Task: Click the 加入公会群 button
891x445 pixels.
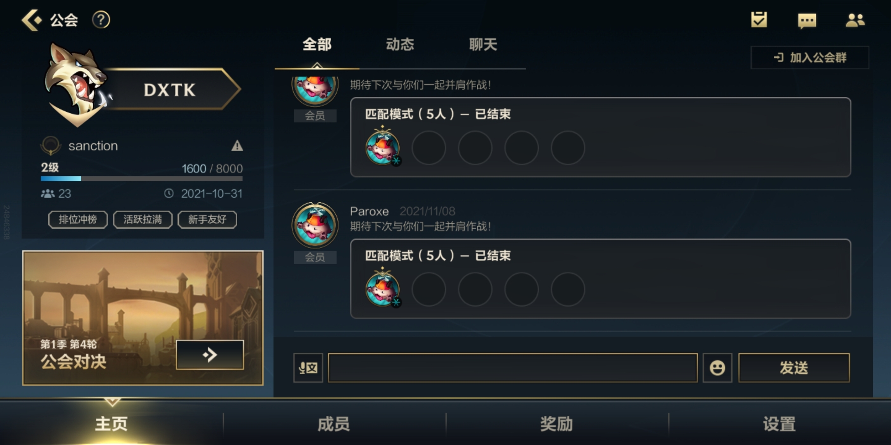Action: [810, 58]
